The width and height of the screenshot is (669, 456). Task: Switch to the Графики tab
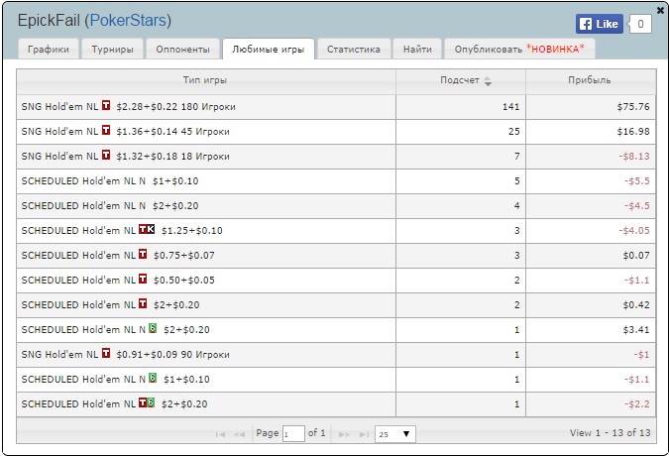point(49,49)
